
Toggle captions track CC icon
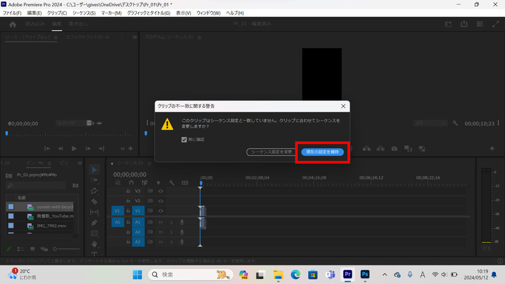point(185,182)
